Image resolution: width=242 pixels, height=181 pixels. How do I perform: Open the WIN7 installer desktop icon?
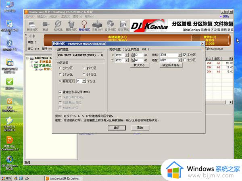pyautogui.click(x=10, y=66)
